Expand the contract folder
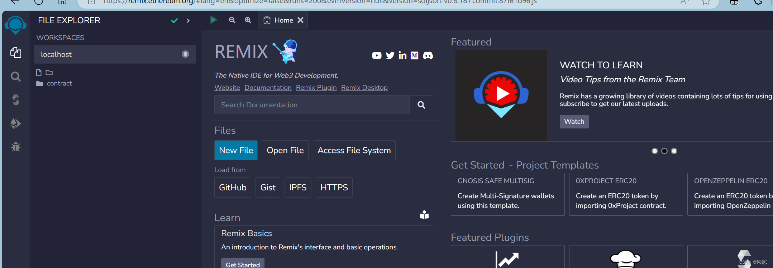This screenshot has height=268, width=773. tap(54, 83)
